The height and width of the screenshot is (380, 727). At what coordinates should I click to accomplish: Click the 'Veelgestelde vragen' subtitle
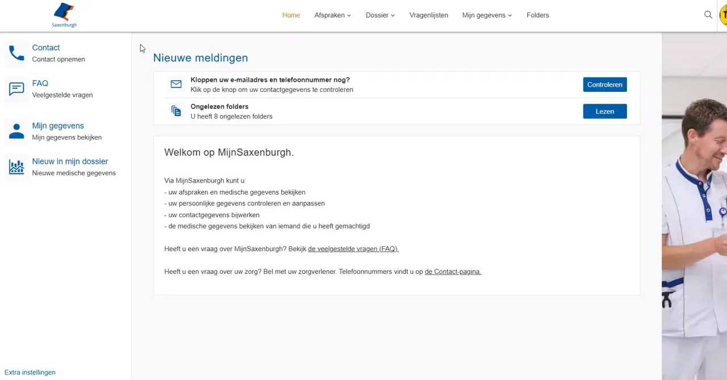(x=62, y=95)
